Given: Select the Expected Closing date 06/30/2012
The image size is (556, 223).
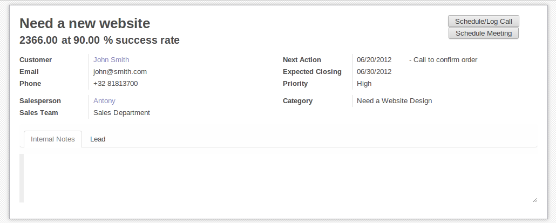Looking at the screenshot, I should click(x=374, y=72).
